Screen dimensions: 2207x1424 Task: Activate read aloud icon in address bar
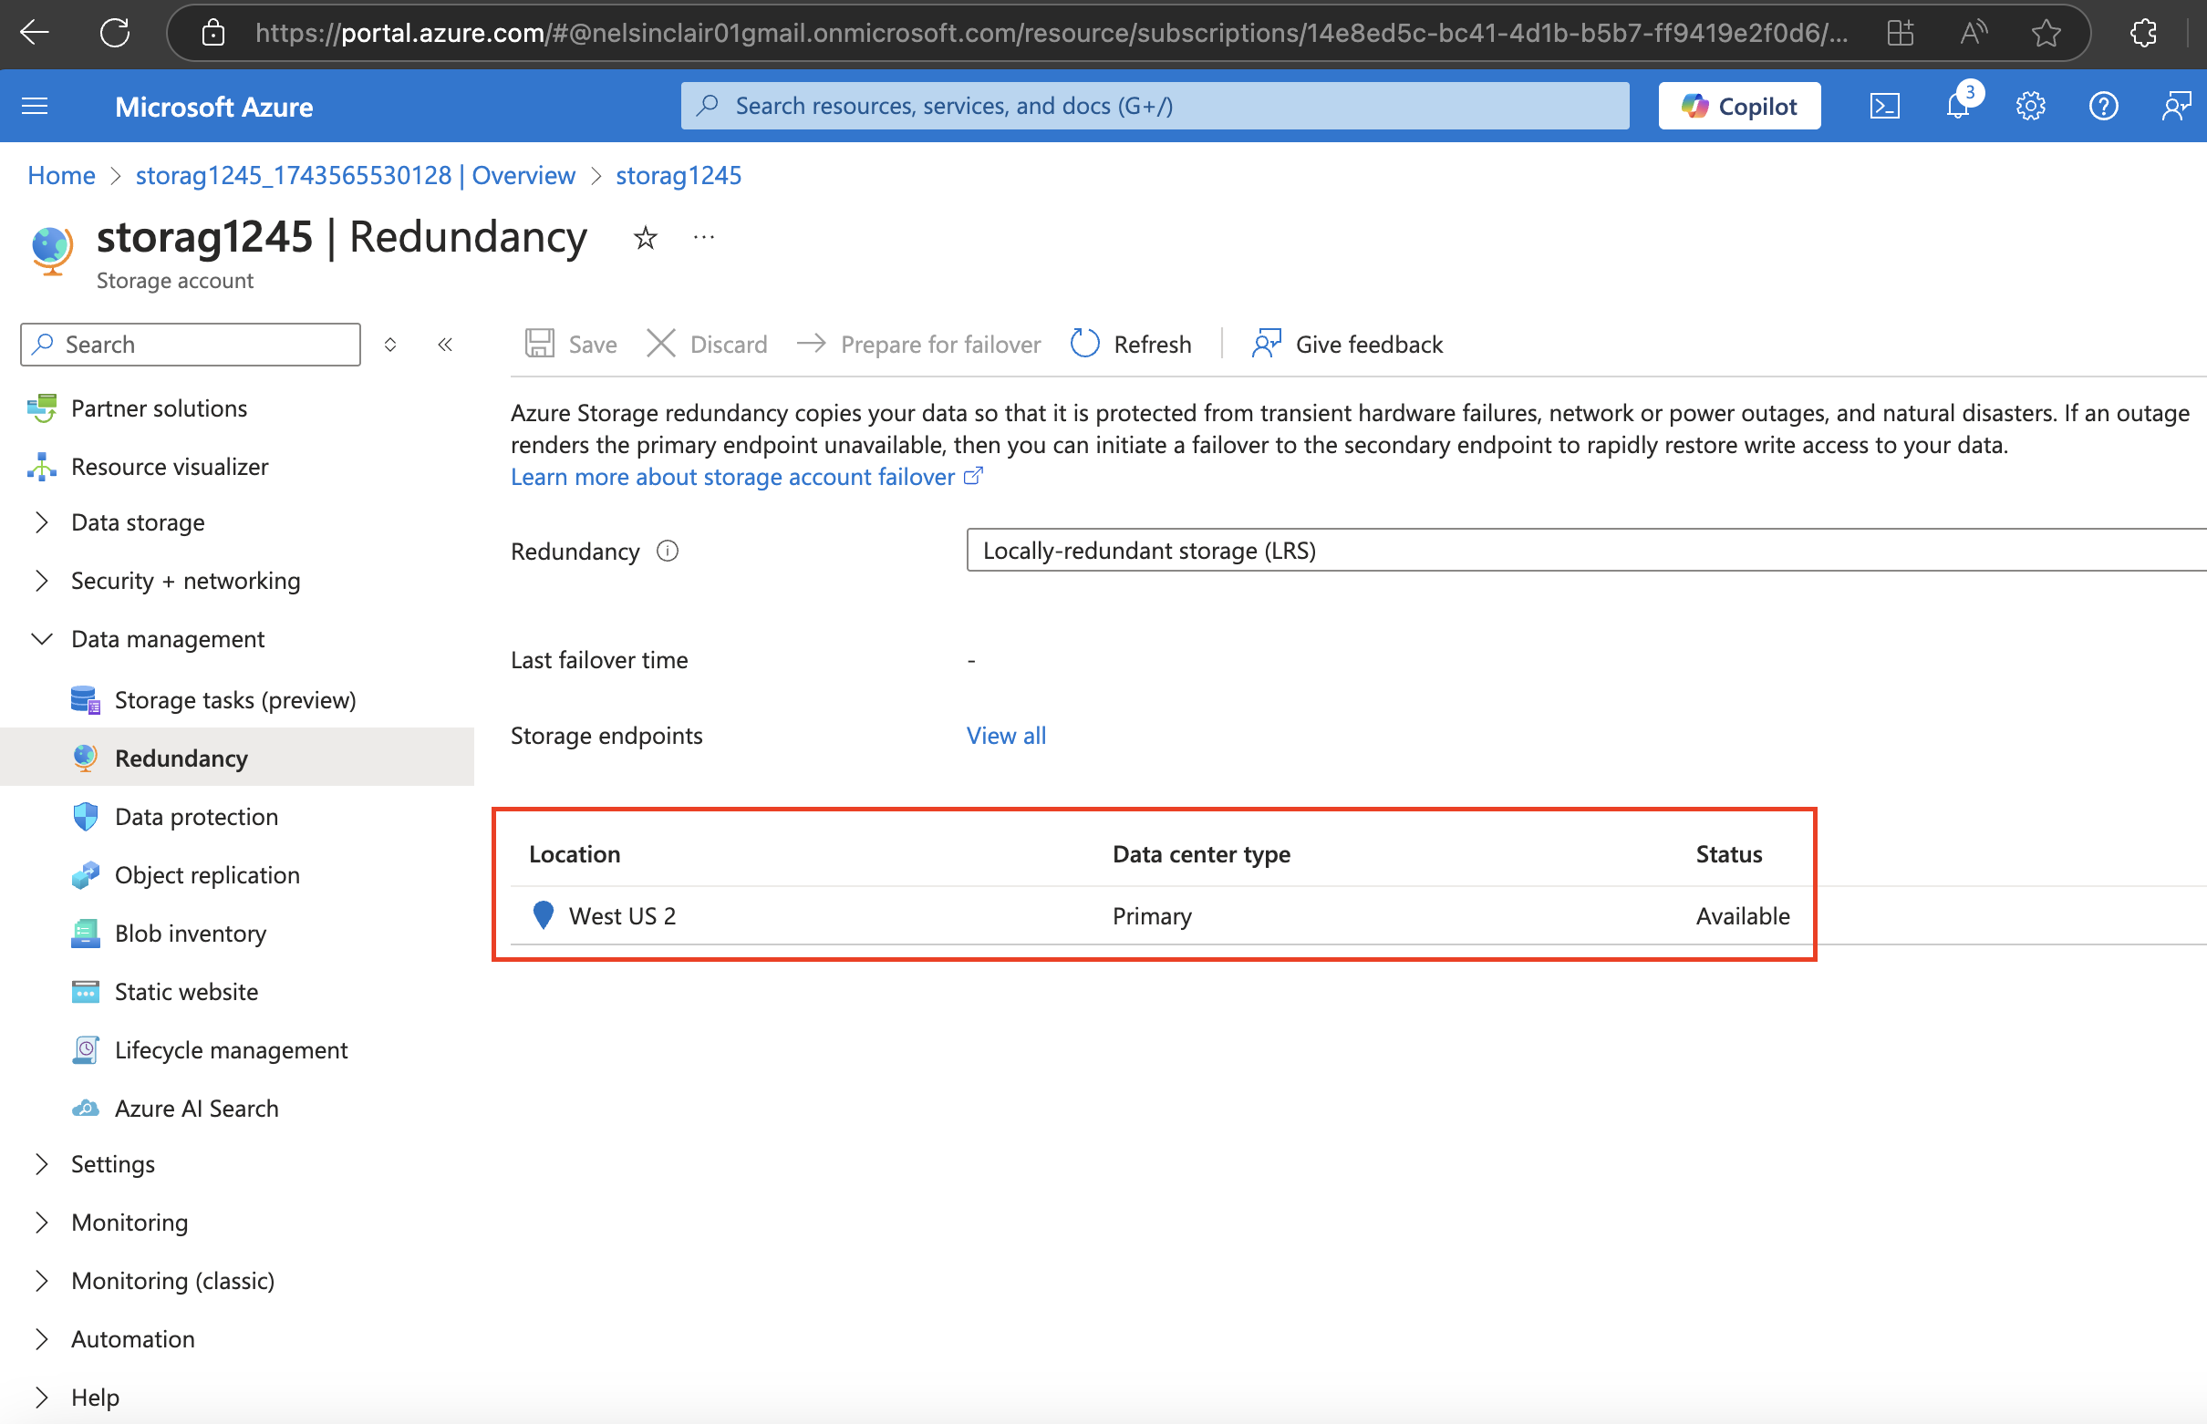point(1972,34)
